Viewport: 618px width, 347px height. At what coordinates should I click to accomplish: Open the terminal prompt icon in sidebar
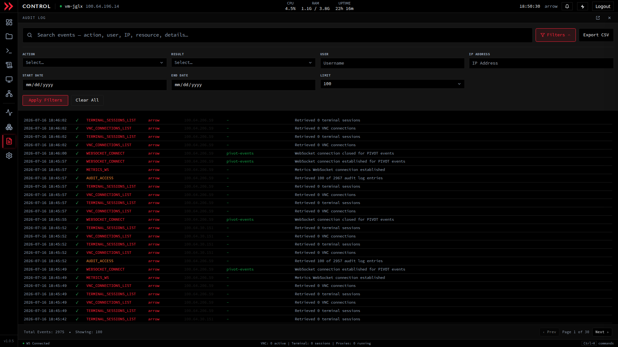9,51
